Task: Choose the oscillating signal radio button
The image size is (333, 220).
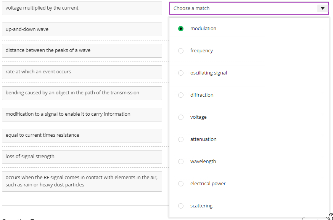Action: 181,73
